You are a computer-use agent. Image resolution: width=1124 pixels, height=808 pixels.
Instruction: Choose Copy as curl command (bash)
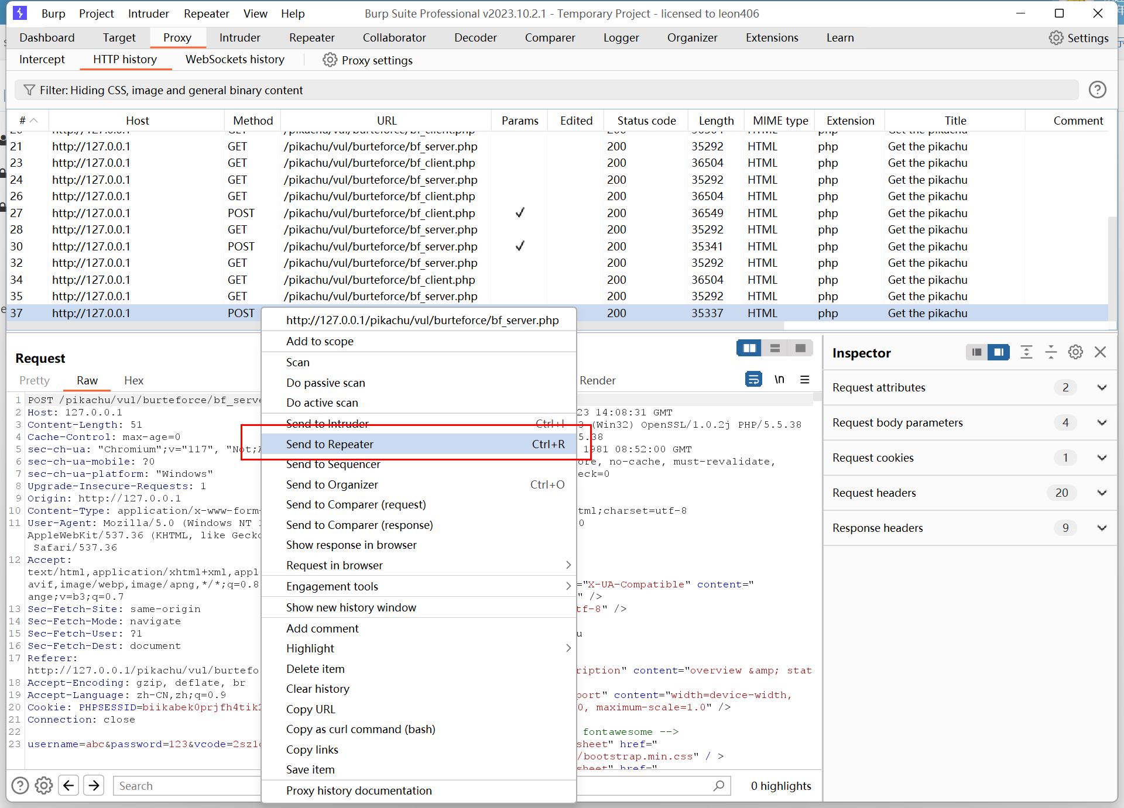(x=419, y=729)
